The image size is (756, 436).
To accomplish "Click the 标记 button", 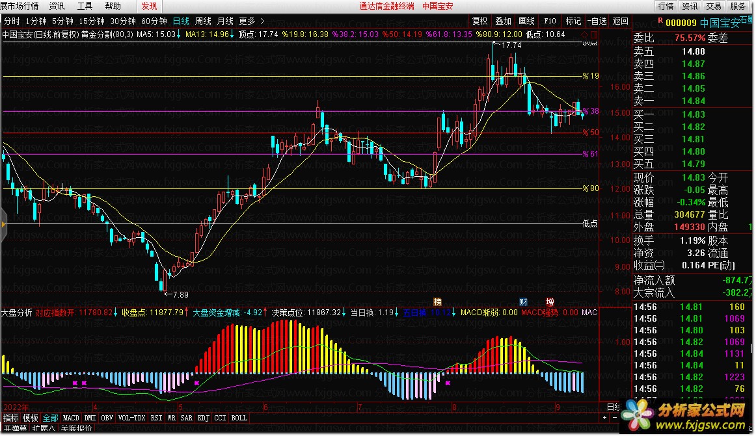I will 573,21.
